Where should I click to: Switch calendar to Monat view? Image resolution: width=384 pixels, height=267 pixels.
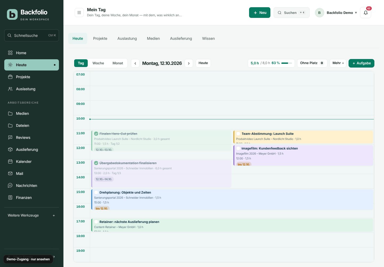click(x=118, y=63)
